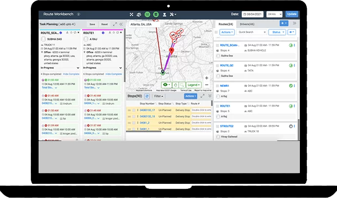Click Reset in Task Planning header
This screenshot has width=337, height=198.
click(105, 24)
